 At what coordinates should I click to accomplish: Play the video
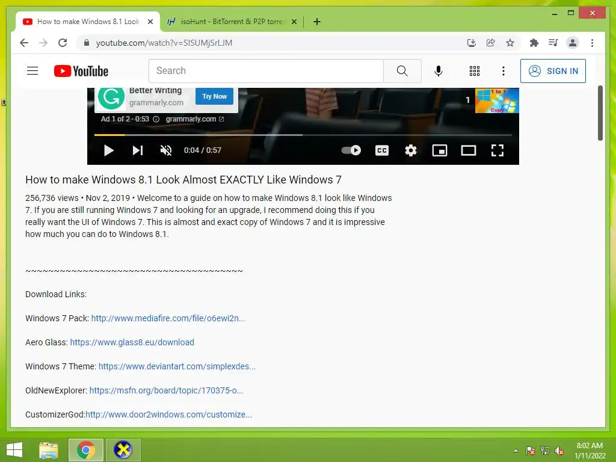pos(108,150)
